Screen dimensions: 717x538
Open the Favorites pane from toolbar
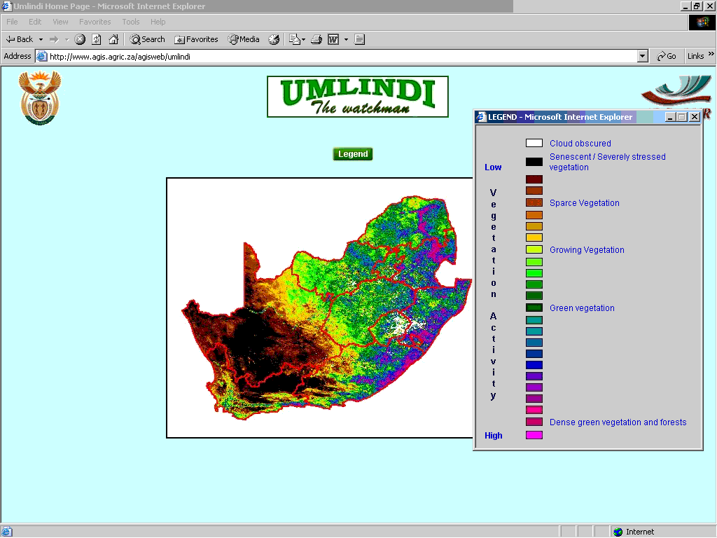pos(196,39)
